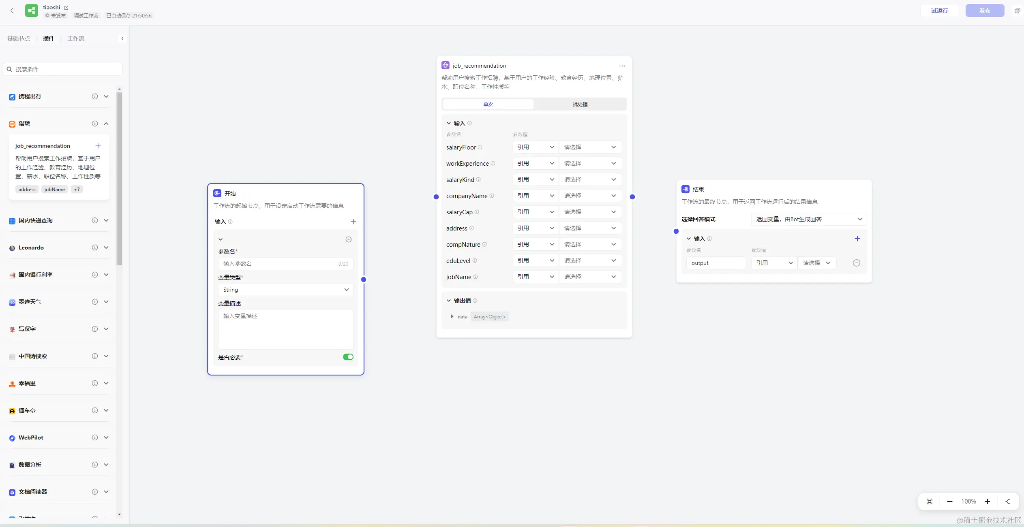Open the 工作流 tab
The image size is (1024, 527).
click(76, 38)
